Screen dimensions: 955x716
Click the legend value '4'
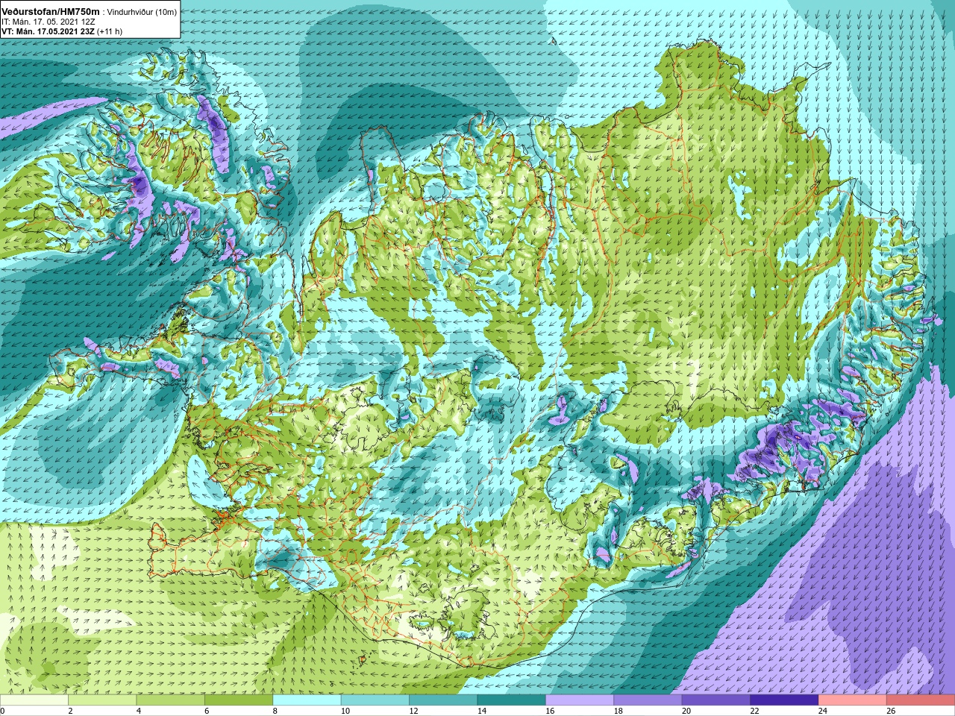tap(139, 711)
